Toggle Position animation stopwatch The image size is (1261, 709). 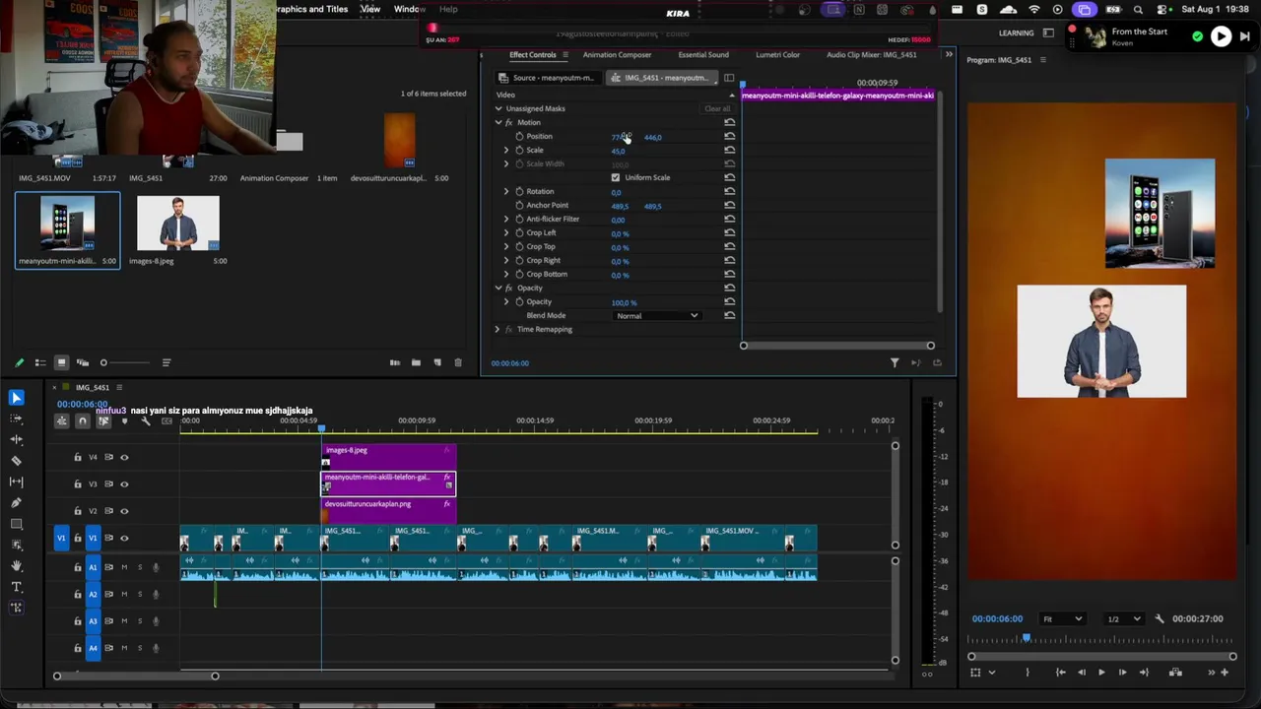point(519,136)
